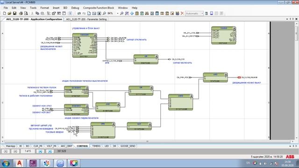Click the Print Preview icon
Screen dimensions: 299x168
tap(26, 14)
